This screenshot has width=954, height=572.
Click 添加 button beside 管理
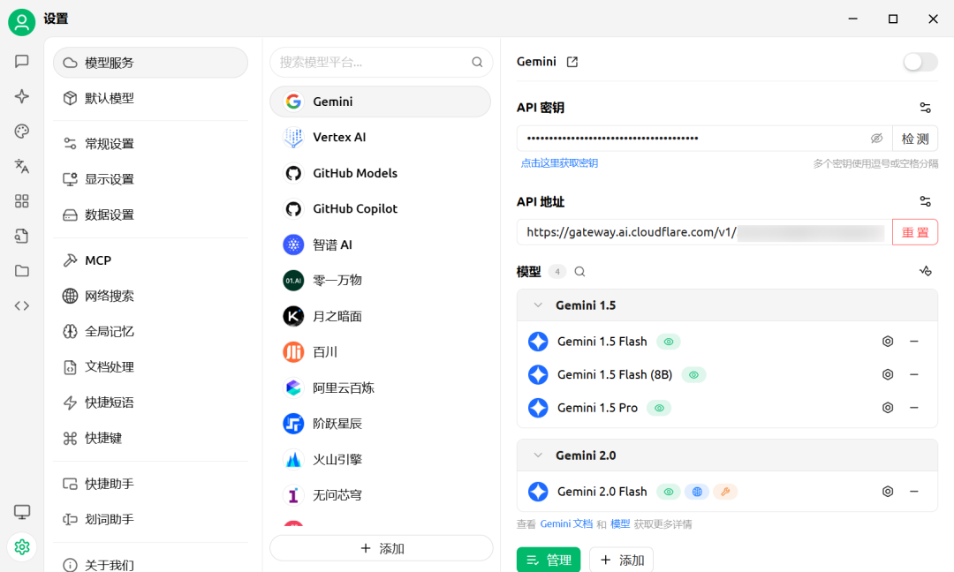[x=621, y=560]
